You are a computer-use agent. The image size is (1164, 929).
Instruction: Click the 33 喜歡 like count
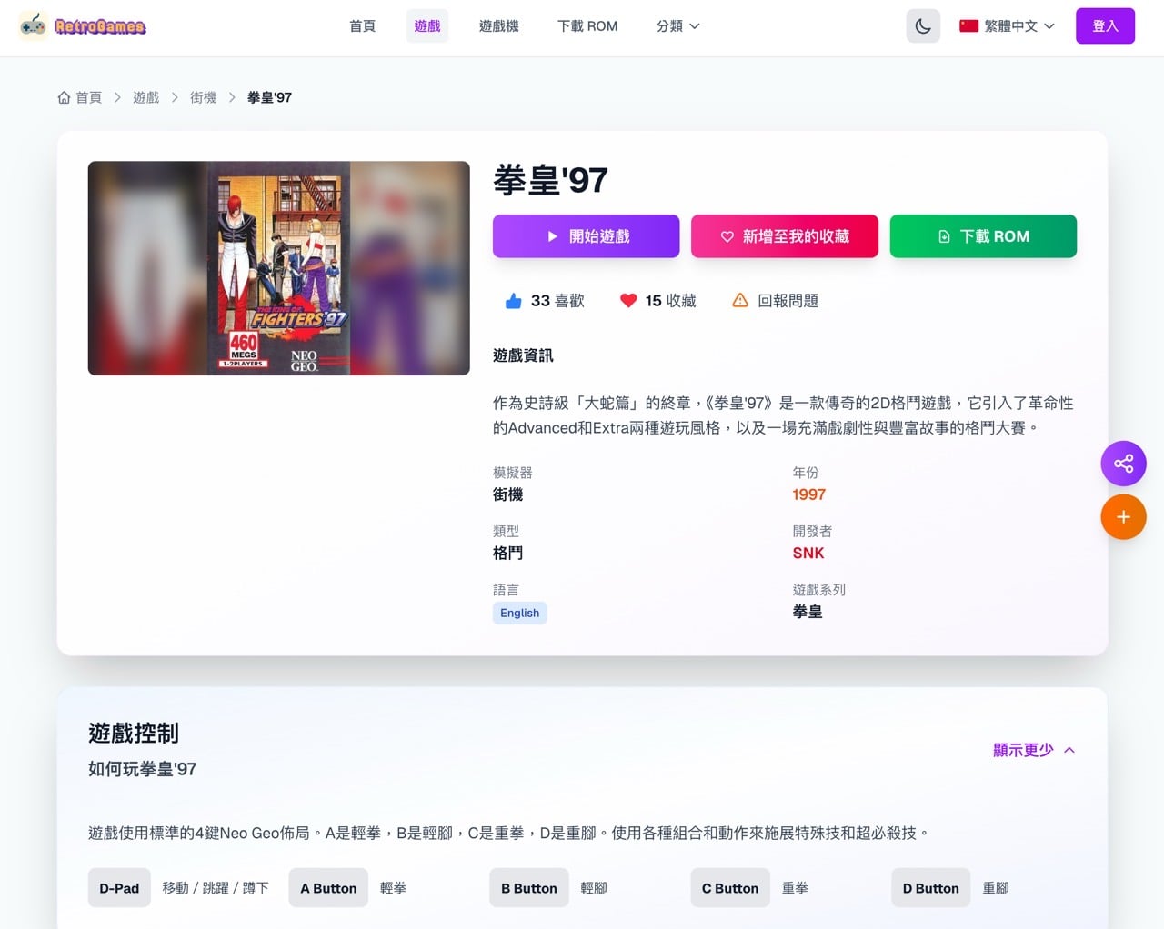point(557,301)
